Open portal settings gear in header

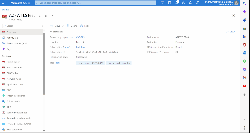coord(184,3)
